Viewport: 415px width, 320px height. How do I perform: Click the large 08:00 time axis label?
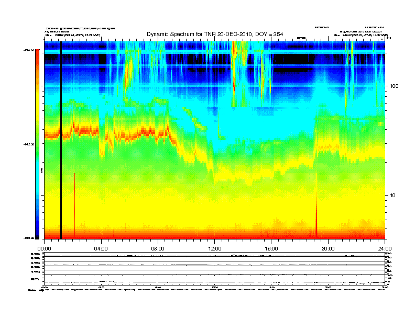(158, 249)
